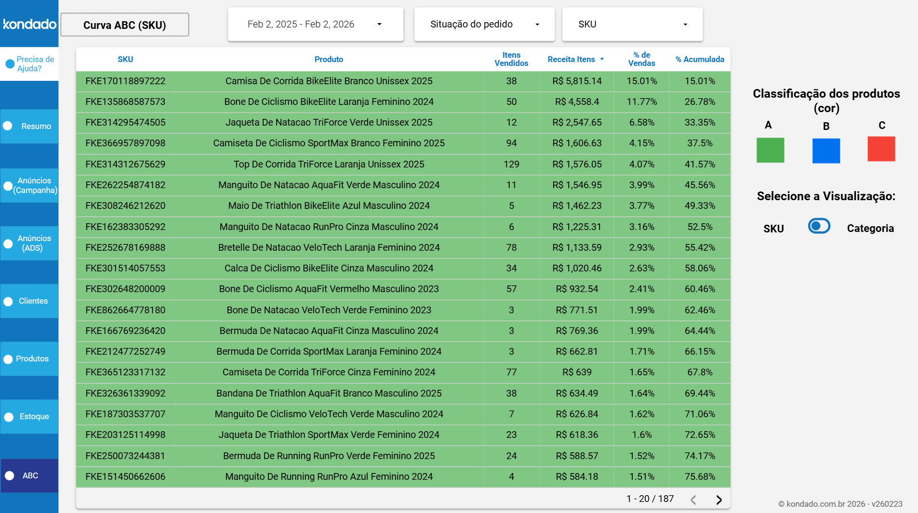Screen dimensions: 918x513
Task: Click the Precisa de Ajuda help icon
Action: (x=10, y=64)
